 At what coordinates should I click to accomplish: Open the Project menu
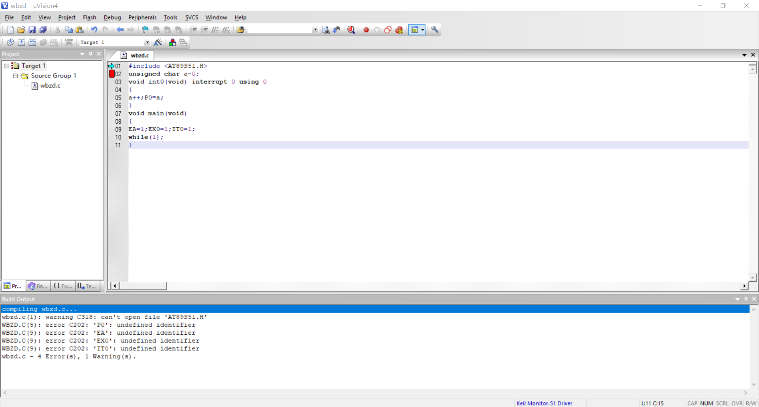point(67,17)
